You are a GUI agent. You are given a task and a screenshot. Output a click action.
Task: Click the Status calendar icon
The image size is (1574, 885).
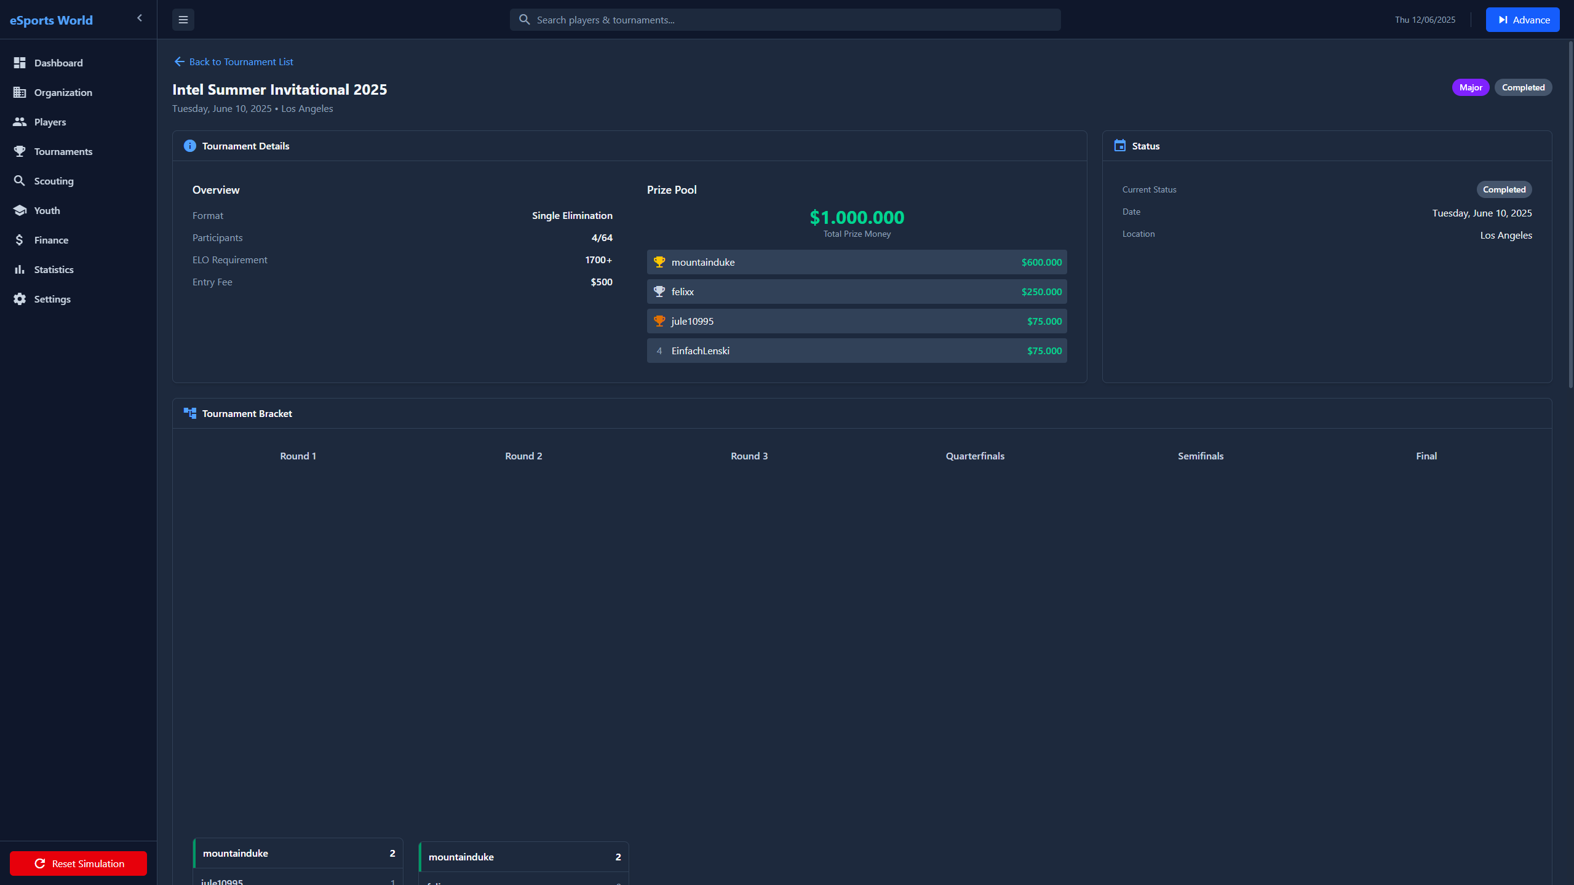(x=1120, y=146)
